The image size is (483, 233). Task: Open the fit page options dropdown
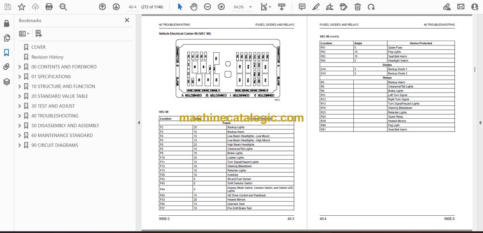(266, 7)
